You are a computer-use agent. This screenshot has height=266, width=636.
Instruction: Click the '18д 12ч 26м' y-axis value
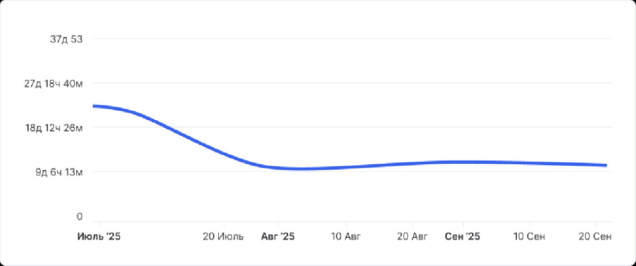[x=54, y=128]
